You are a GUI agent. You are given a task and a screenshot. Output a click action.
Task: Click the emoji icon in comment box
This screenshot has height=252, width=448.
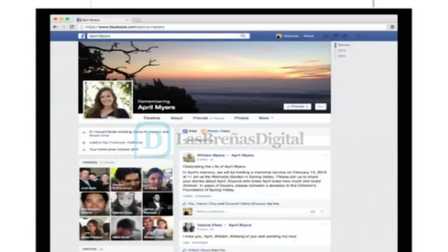(322, 212)
